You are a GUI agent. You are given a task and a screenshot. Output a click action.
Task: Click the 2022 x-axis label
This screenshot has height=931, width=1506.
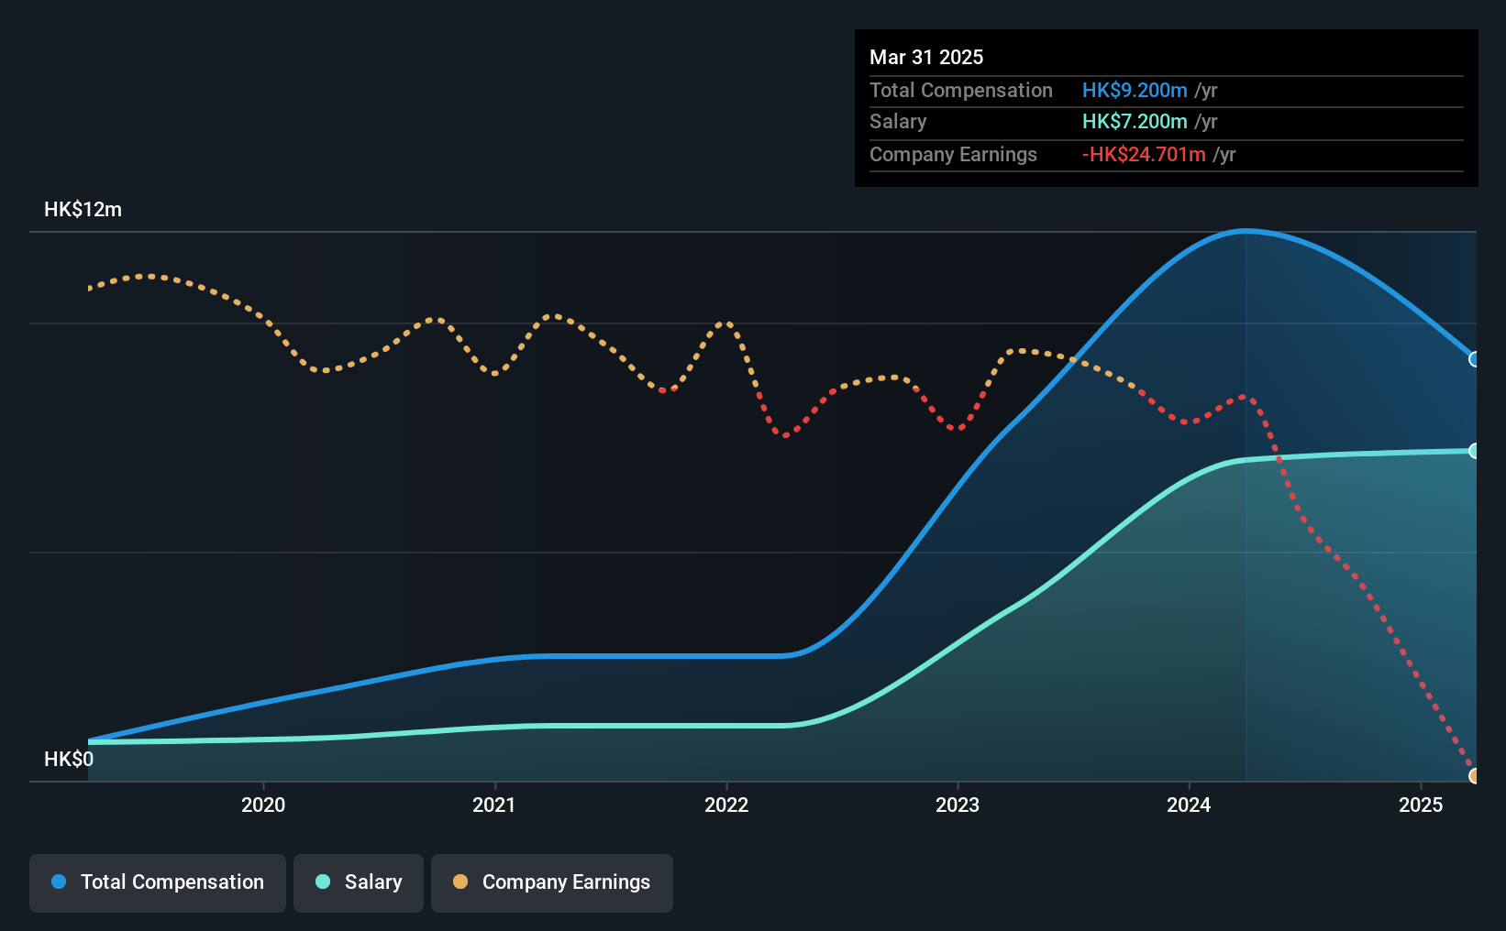click(x=726, y=805)
